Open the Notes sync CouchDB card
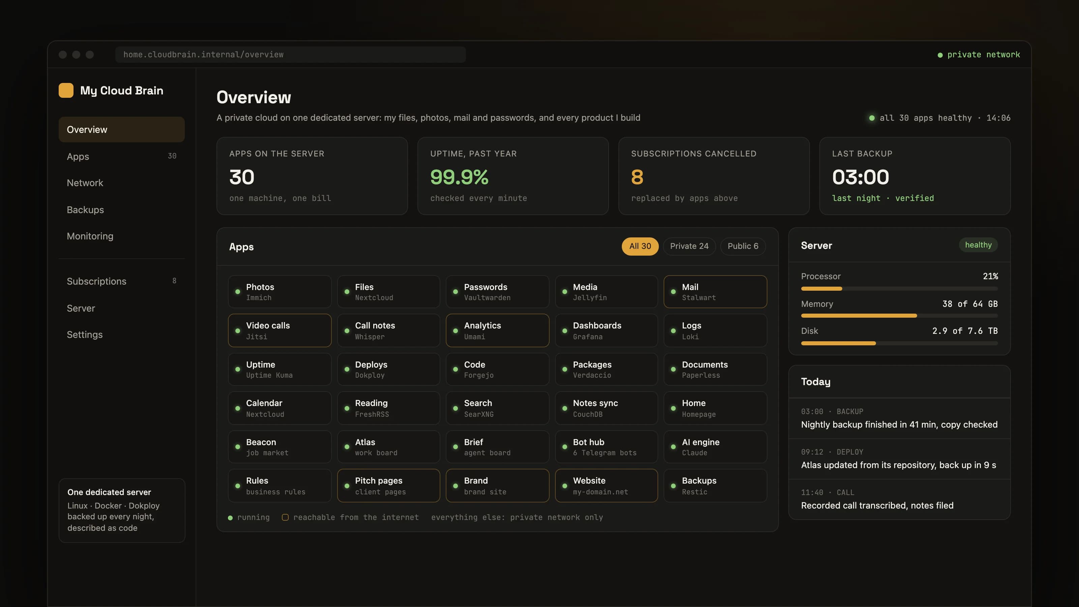This screenshot has width=1079, height=607. 606,408
